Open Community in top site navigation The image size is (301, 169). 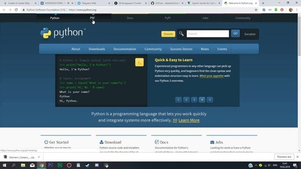click(243, 18)
